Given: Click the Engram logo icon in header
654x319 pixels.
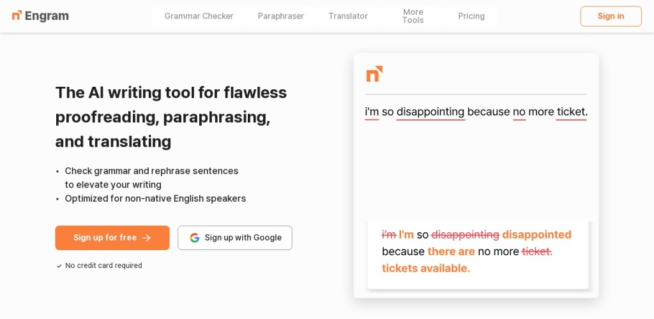Looking at the screenshot, I should (x=17, y=15).
